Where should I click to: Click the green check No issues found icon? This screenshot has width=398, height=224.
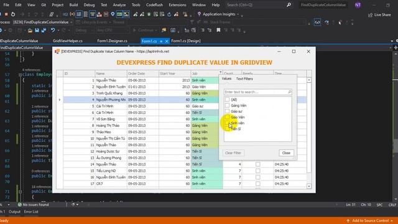tap(20, 205)
